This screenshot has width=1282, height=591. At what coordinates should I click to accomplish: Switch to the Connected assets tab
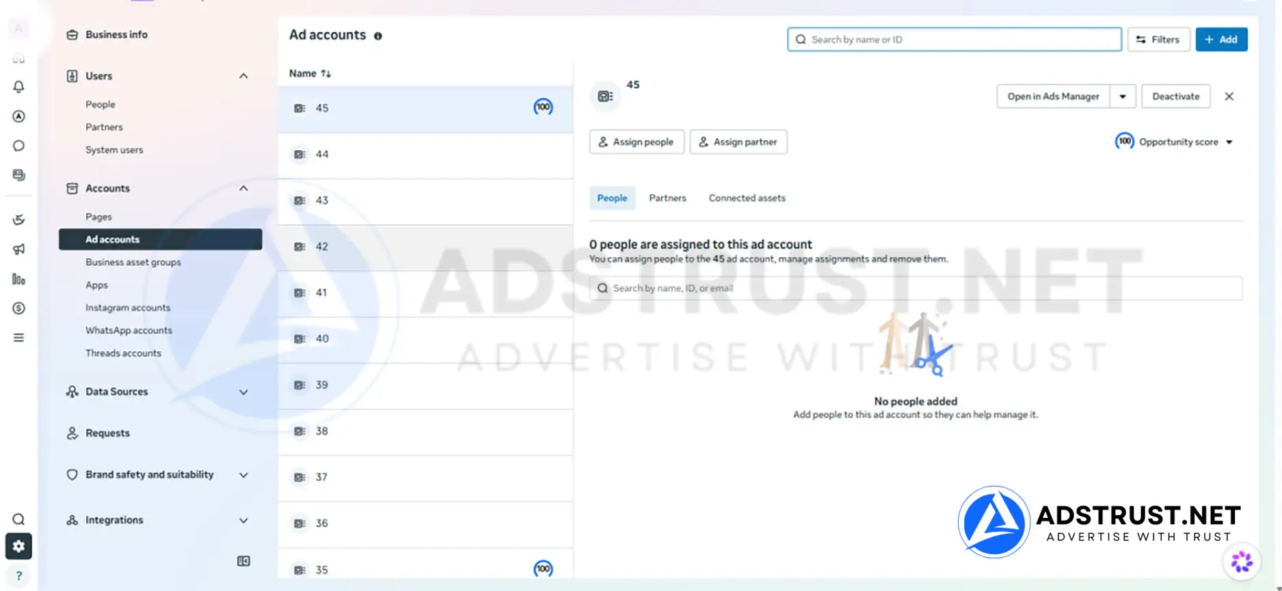tap(747, 198)
